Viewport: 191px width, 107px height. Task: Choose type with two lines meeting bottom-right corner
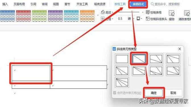156,59
